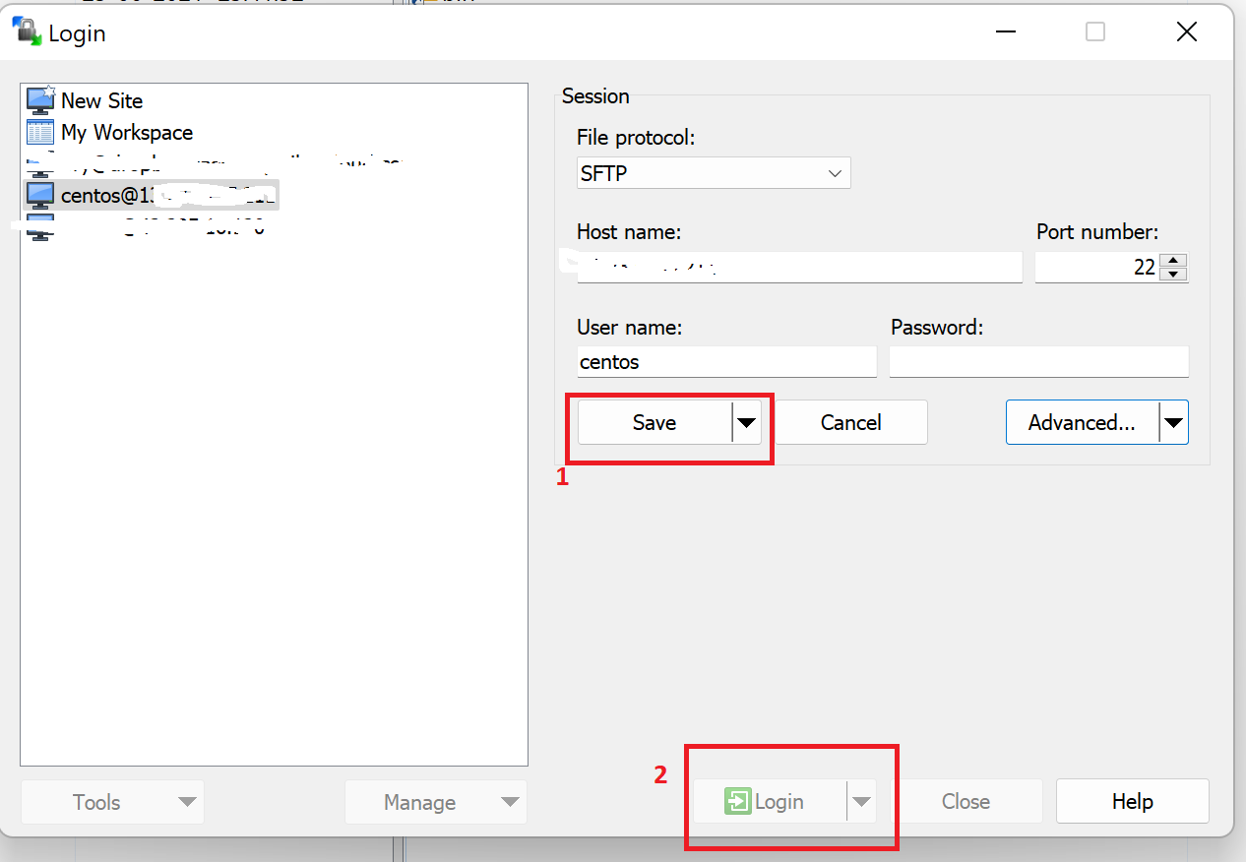Image resolution: width=1246 pixels, height=862 pixels.
Task: Click inside the Host name field
Action: pos(799,267)
